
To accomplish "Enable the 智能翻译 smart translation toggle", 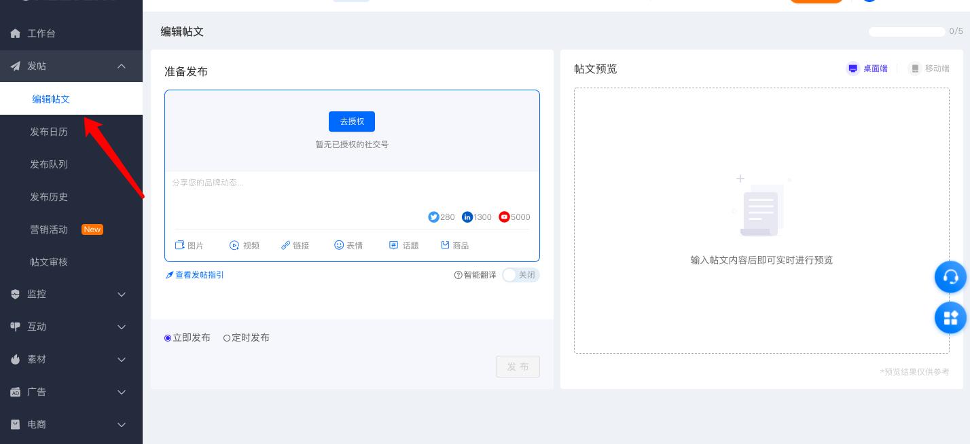I will tap(520, 275).
